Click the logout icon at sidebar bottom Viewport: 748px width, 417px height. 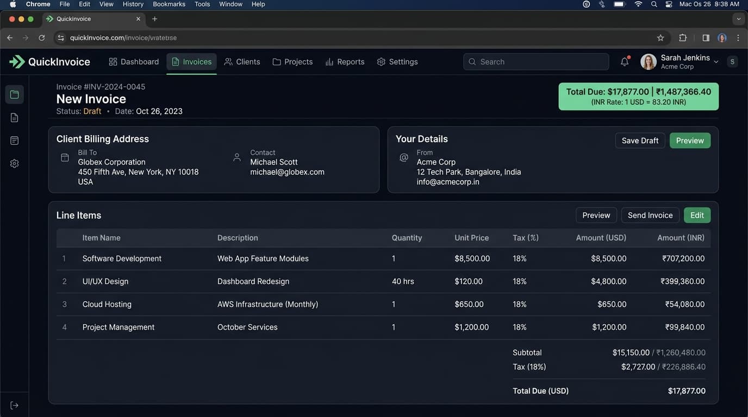14,406
